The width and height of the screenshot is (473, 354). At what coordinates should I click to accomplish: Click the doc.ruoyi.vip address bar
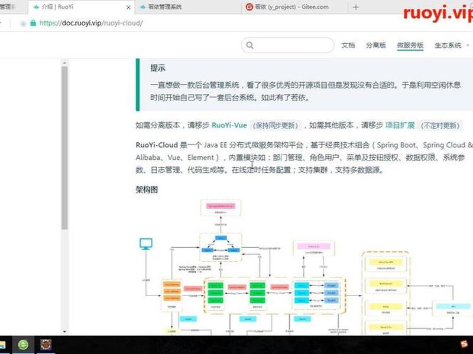coord(91,23)
